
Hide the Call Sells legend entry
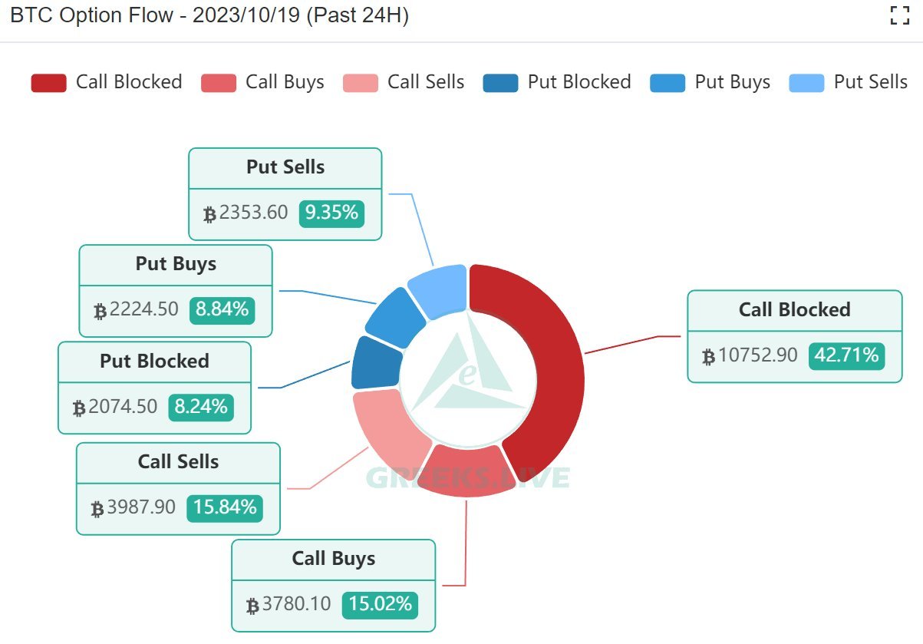(x=426, y=83)
